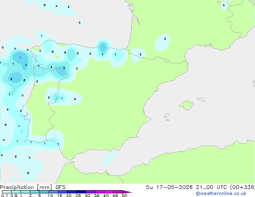Image resolution: width=255 pixels, height=197 pixels.
Task: Pick the darkest navy 25 legend swatch
Action: 81,192
